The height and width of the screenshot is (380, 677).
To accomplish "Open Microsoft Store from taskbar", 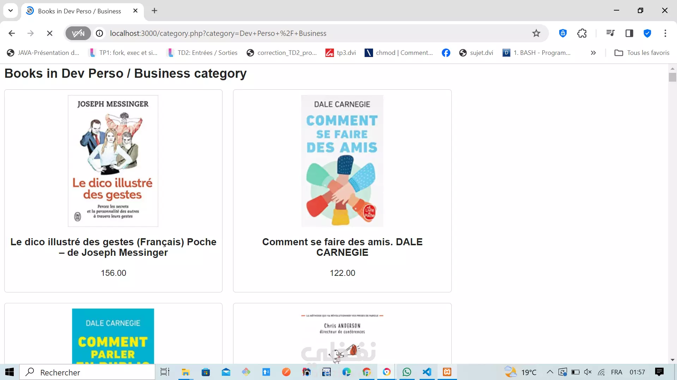I will (206, 372).
